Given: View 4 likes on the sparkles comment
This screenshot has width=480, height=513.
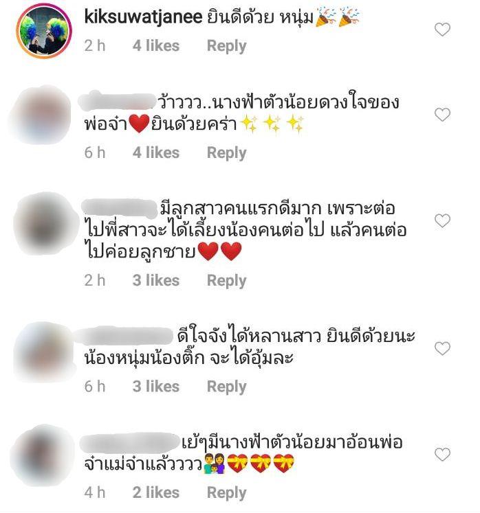Looking at the screenshot, I should (156, 152).
